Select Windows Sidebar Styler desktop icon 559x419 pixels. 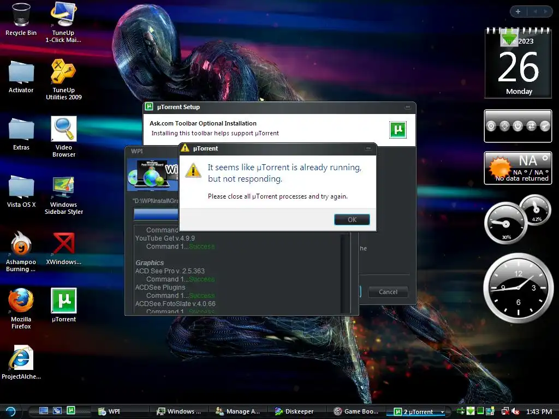point(63,195)
